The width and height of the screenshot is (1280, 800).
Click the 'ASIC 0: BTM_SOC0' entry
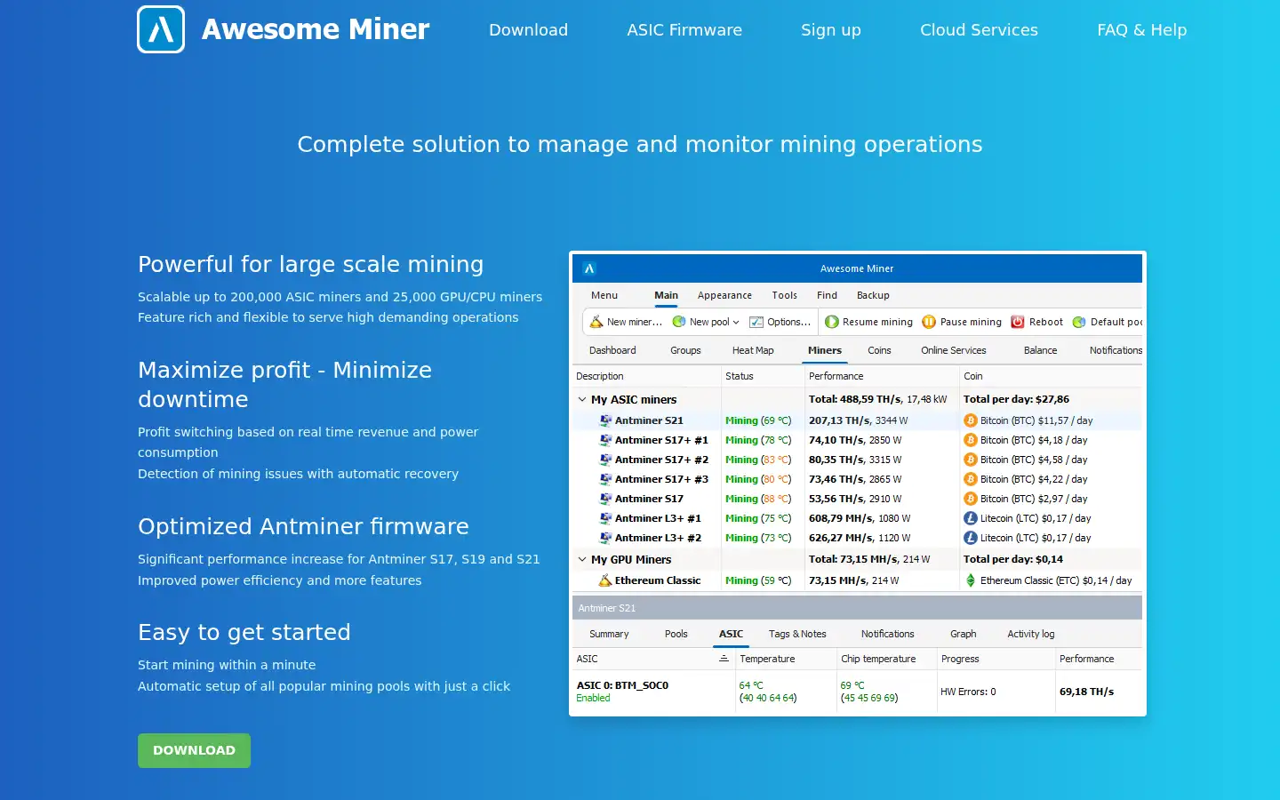(x=622, y=685)
